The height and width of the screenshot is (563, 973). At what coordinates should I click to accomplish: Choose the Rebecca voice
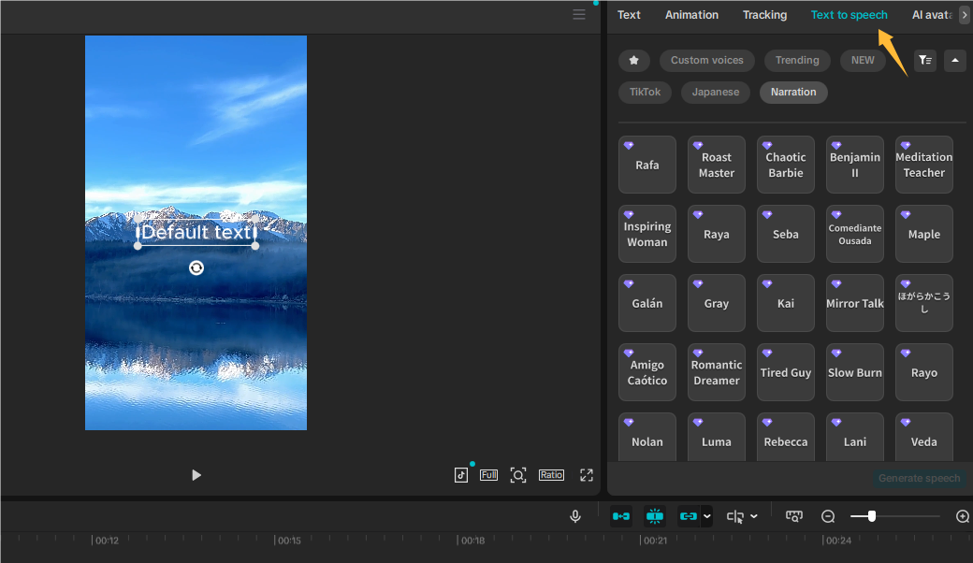pyautogui.click(x=786, y=437)
